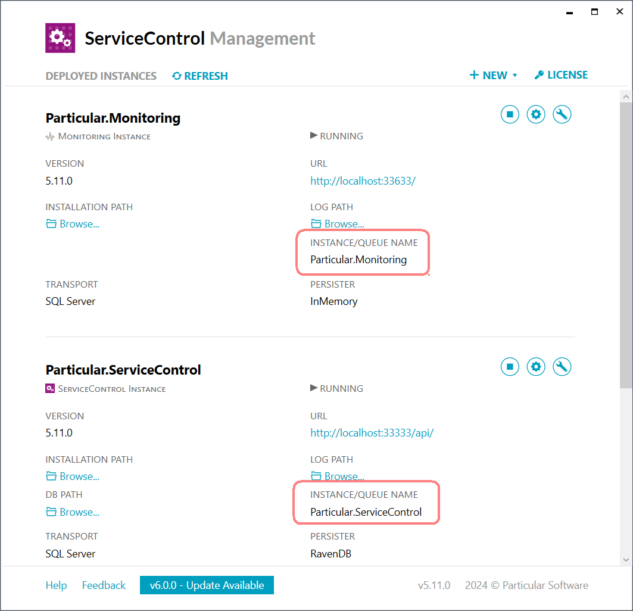The width and height of the screenshot is (633, 611).
Task: Click the v6.0.0 Update Available button
Action: (207, 585)
